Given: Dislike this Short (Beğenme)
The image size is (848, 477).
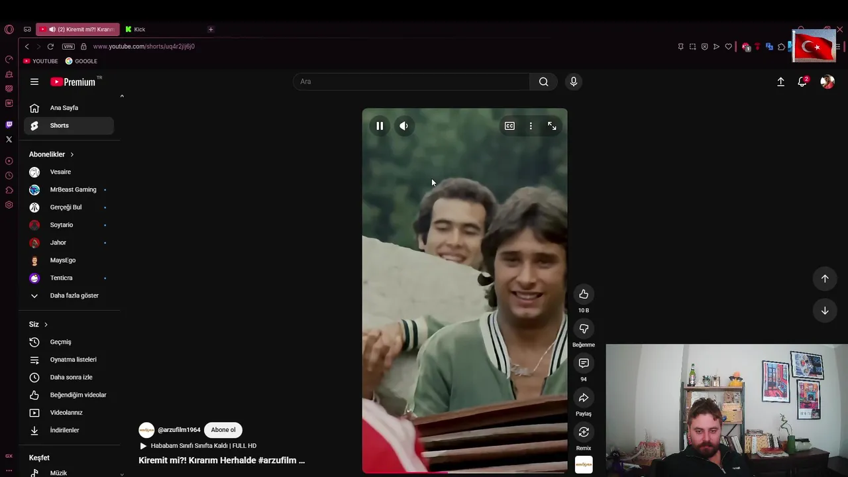Looking at the screenshot, I should [x=584, y=329].
